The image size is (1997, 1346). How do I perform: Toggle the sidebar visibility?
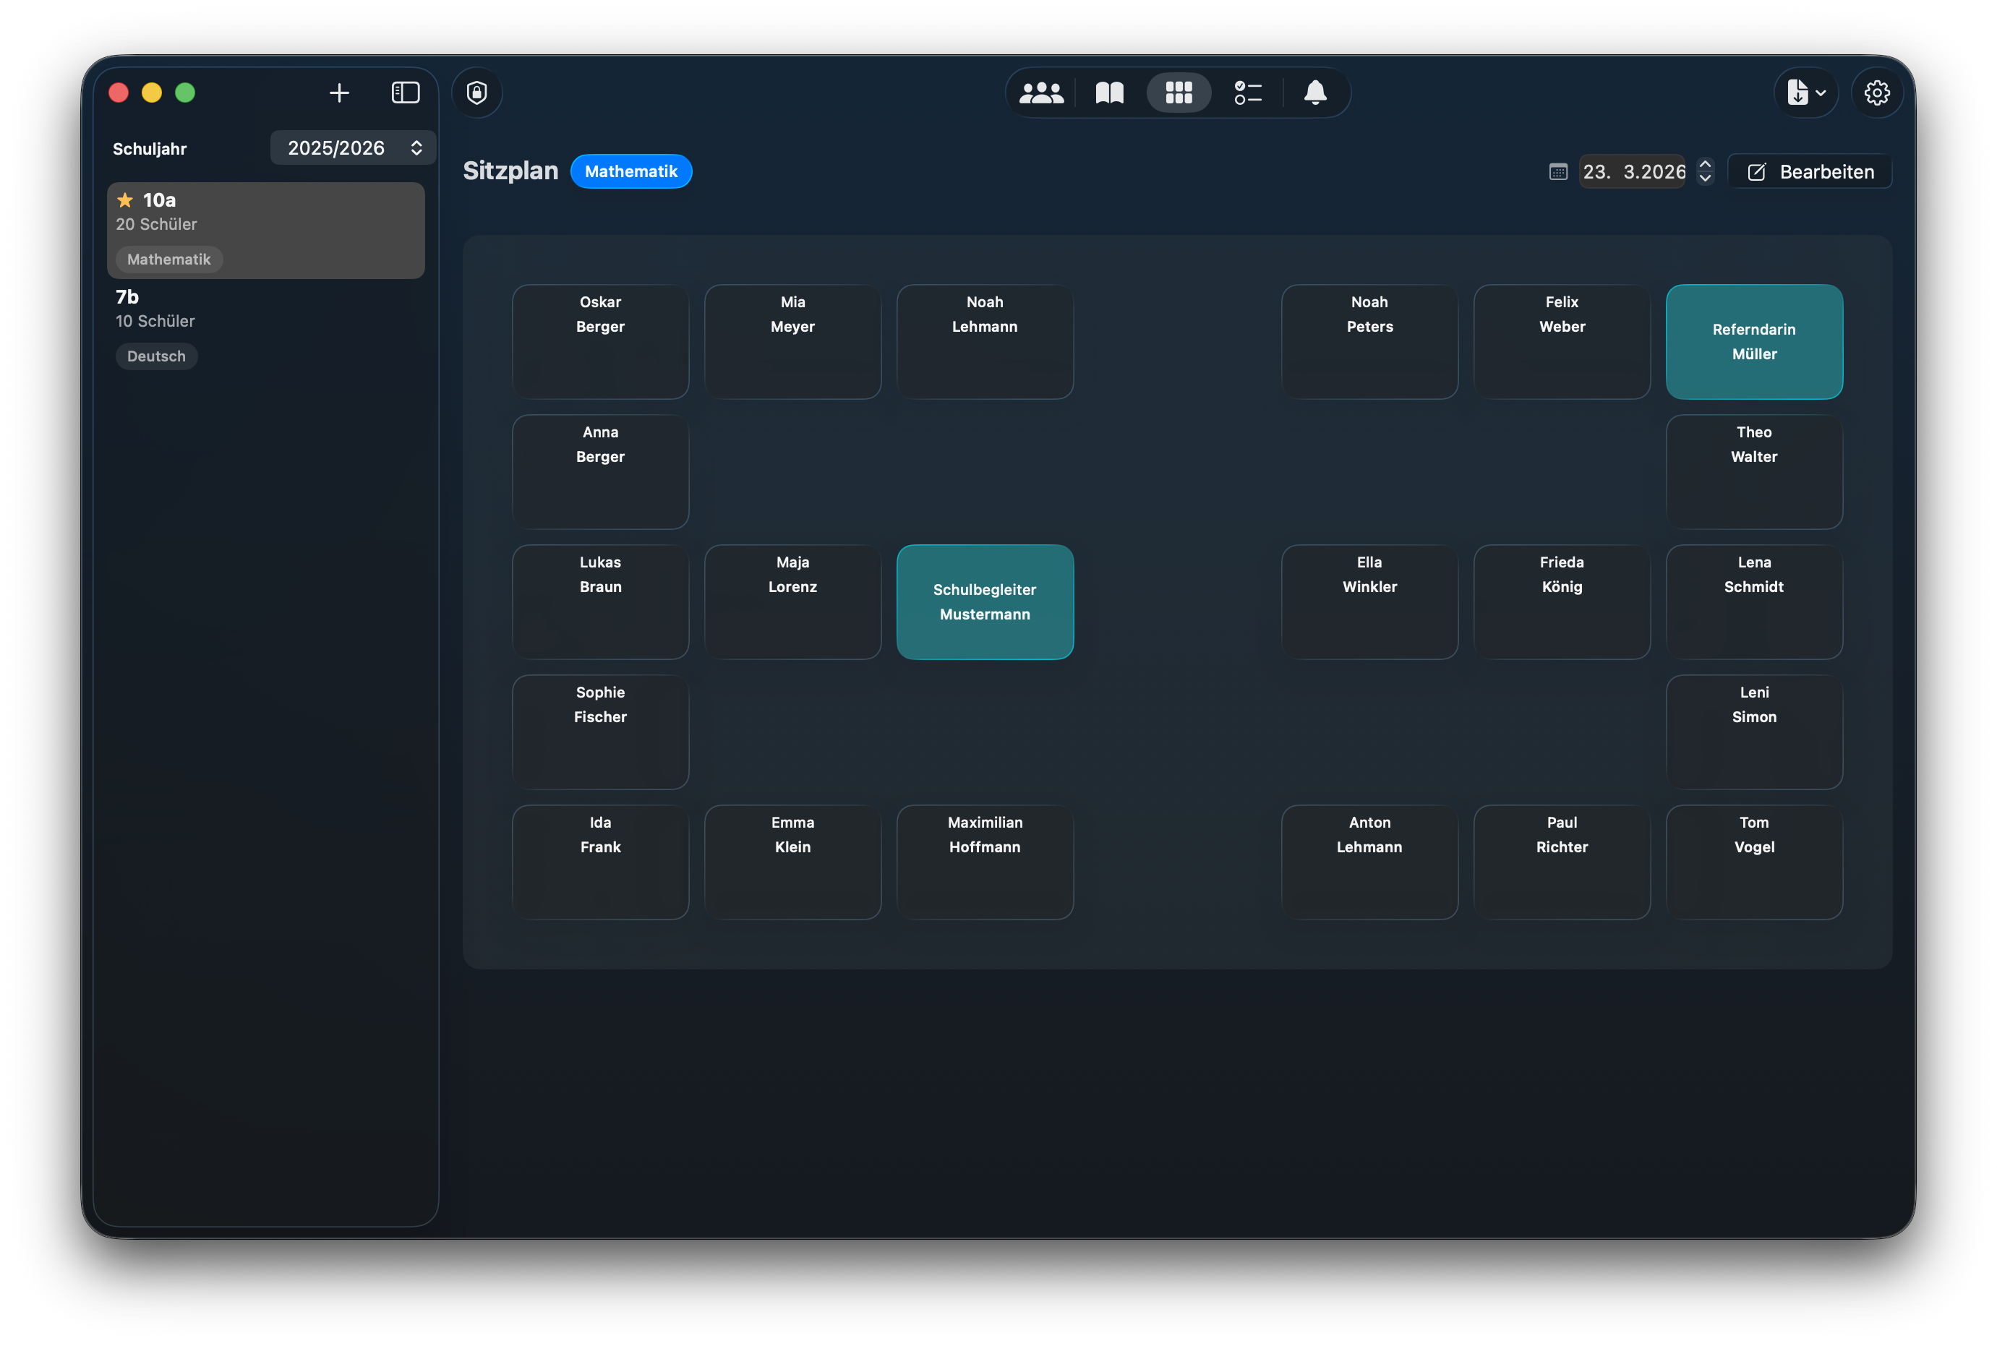click(404, 92)
